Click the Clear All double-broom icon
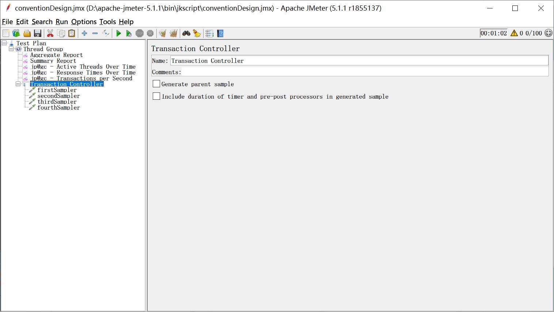The image size is (554, 312). [x=173, y=34]
